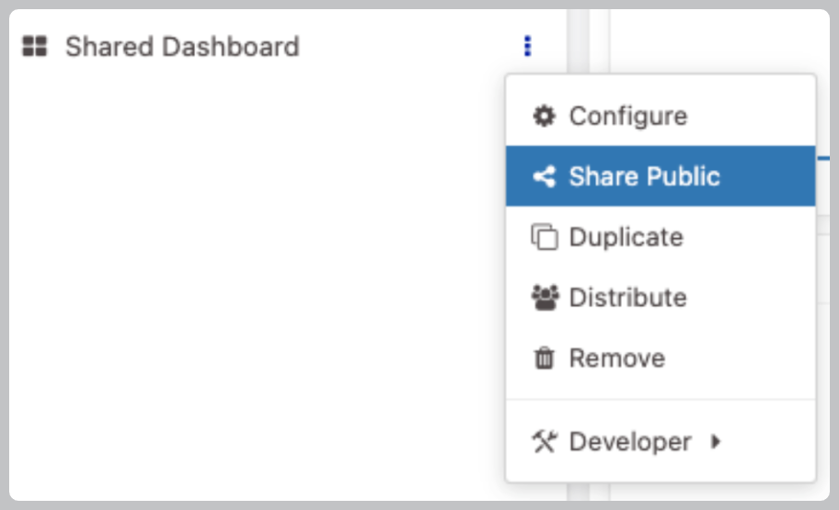The image size is (839, 510).
Task: Click the separator line above Developer
Action: point(661,400)
